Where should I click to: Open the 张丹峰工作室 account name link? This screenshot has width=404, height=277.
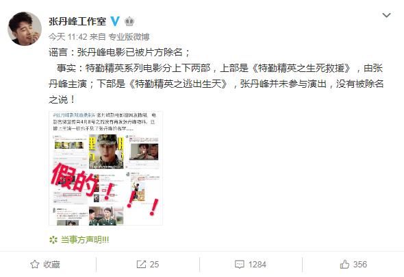point(77,21)
